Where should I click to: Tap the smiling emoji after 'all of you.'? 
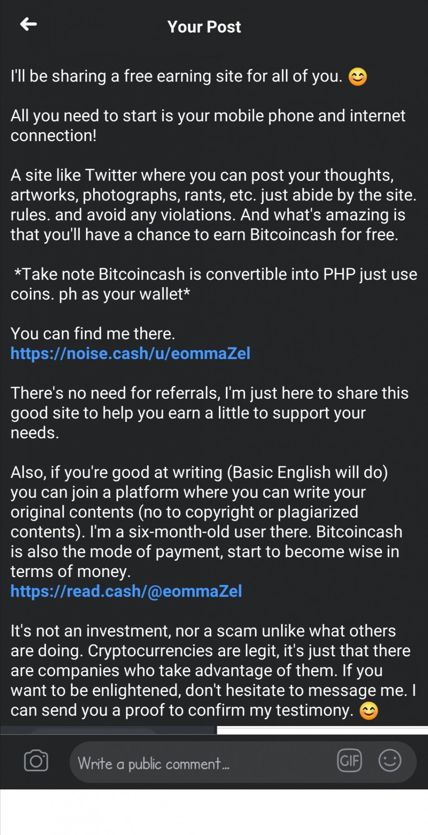tap(358, 77)
